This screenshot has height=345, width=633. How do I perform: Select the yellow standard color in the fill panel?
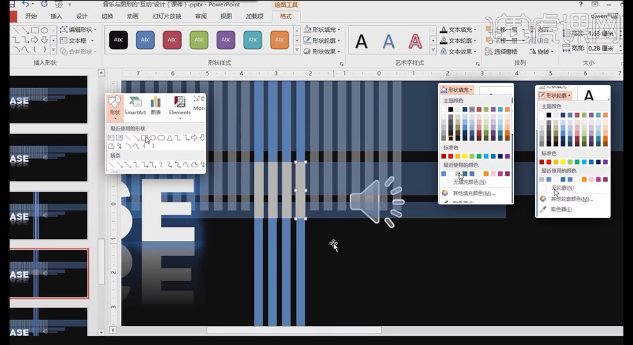tap(465, 157)
